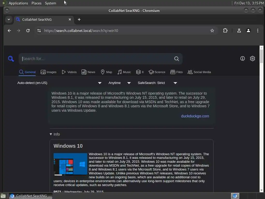Image resolution: width=265 pixels, height=199 pixels.
Task: Open the Places menu
Action: click(36, 3)
